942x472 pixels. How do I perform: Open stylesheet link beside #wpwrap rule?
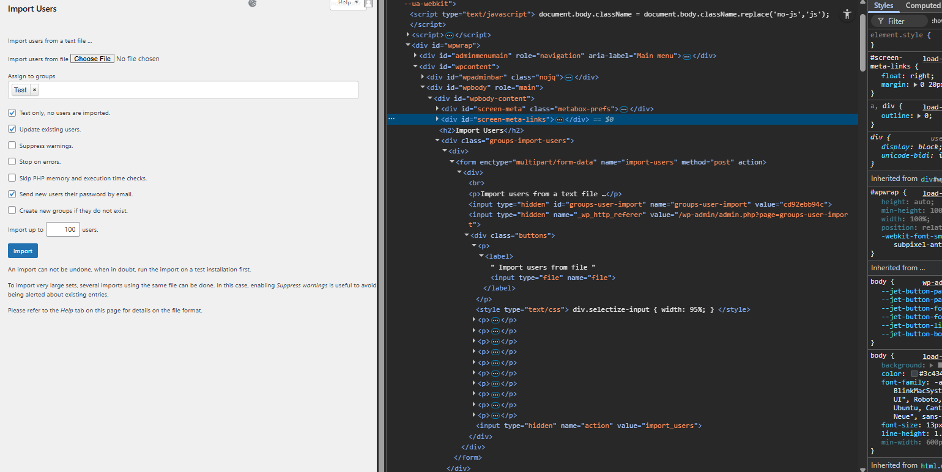click(x=932, y=193)
